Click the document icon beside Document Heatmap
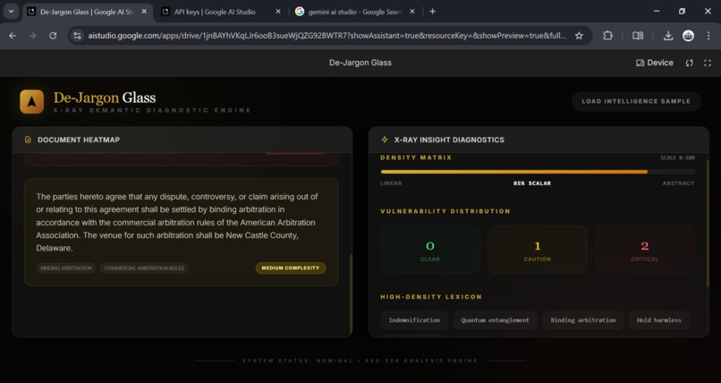 28,140
